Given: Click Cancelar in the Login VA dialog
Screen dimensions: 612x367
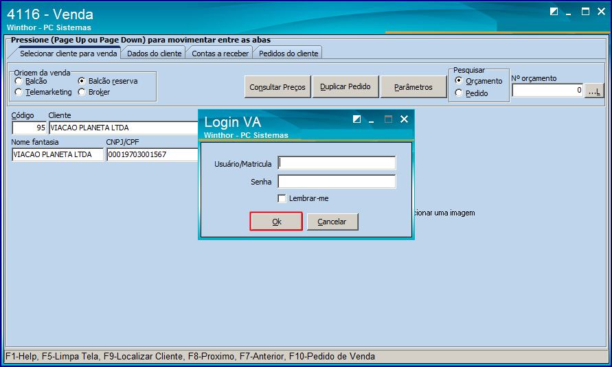Looking at the screenshot, I should point(332,222).
